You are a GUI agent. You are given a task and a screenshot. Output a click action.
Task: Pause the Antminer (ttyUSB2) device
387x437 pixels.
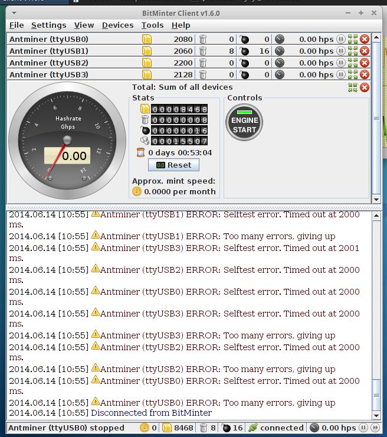pos(340,63)
